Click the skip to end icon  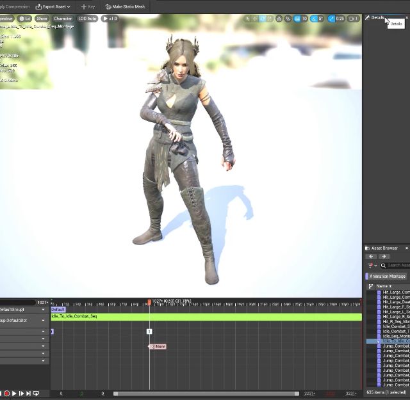(x=29, y=394)
